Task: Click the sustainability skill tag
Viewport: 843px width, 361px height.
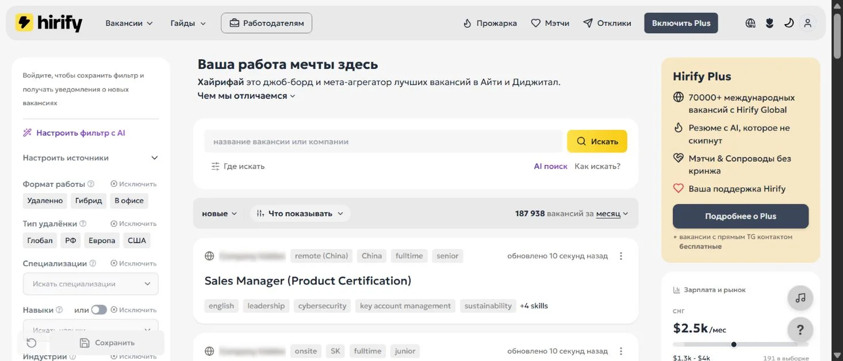Action: point(488,306)
